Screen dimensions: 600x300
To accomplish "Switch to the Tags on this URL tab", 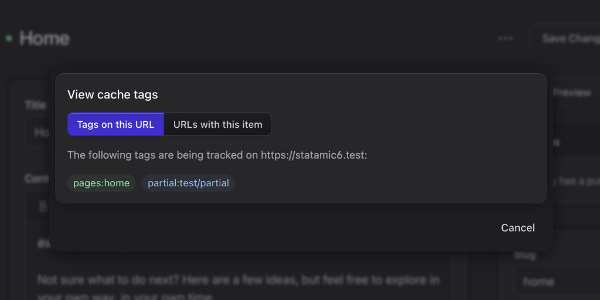I will click(115, 124).
